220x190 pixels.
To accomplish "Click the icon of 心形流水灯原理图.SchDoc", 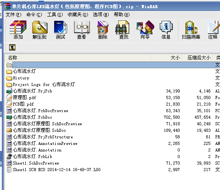I will (x=9, y=130).
